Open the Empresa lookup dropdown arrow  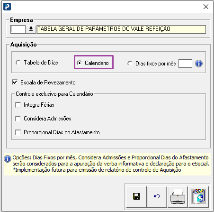point(31,29)
